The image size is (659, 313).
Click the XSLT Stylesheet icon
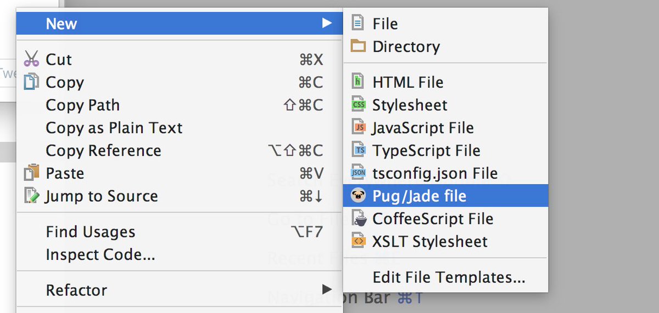coord(358,241)
